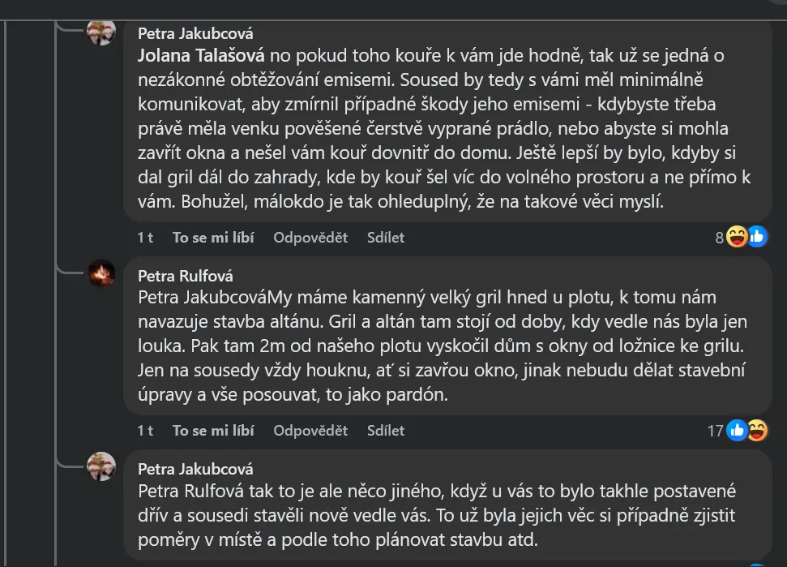Open reaction count 8 on first comment
Viewport: 787px width, 567px height.
[719, 238]
